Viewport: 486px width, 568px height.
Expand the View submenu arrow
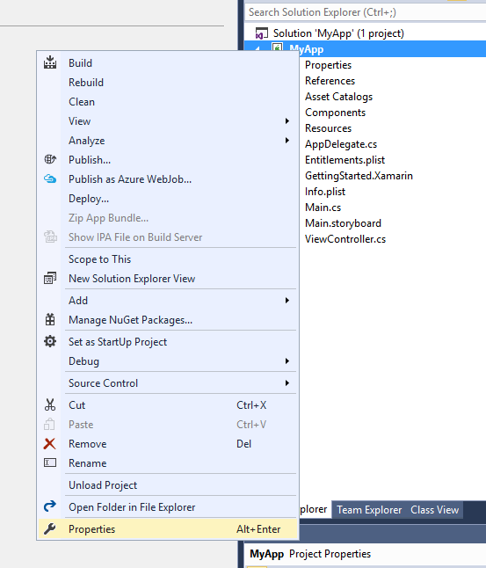click(x=287, y=121)
